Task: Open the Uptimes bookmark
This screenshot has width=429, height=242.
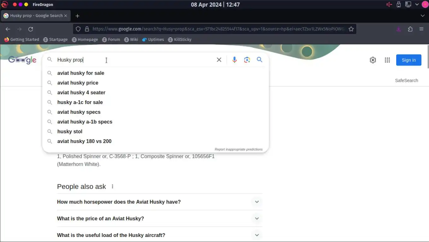Action: (x=153, y=39)
